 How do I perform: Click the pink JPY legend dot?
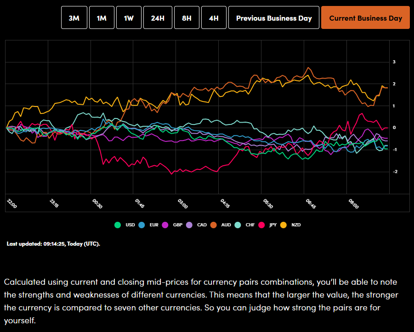point(261,225)
